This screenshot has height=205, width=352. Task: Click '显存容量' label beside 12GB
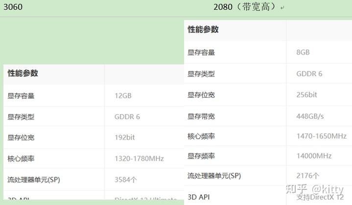21,96
